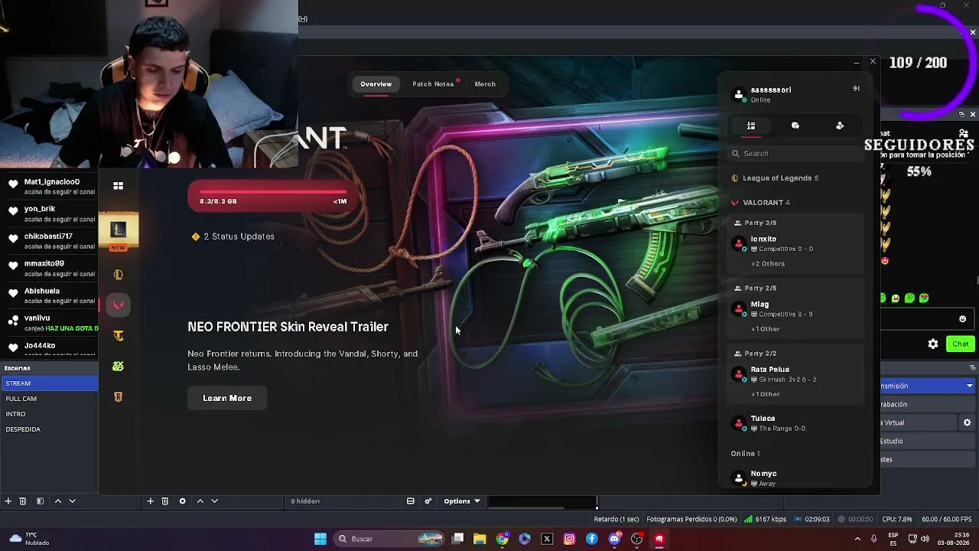Click the Windows taskbar search box
The width and height of the screenshot is (979, 551).
tap(390, 539)
